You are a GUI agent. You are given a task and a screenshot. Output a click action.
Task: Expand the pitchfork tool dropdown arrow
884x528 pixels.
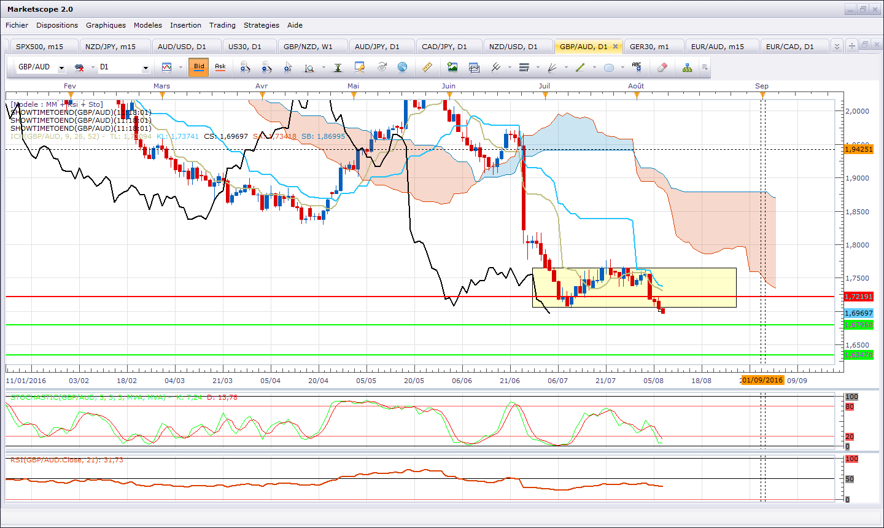(510, 68)
